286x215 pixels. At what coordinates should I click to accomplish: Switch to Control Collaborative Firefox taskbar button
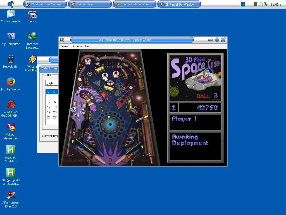(x=134, y=4)
